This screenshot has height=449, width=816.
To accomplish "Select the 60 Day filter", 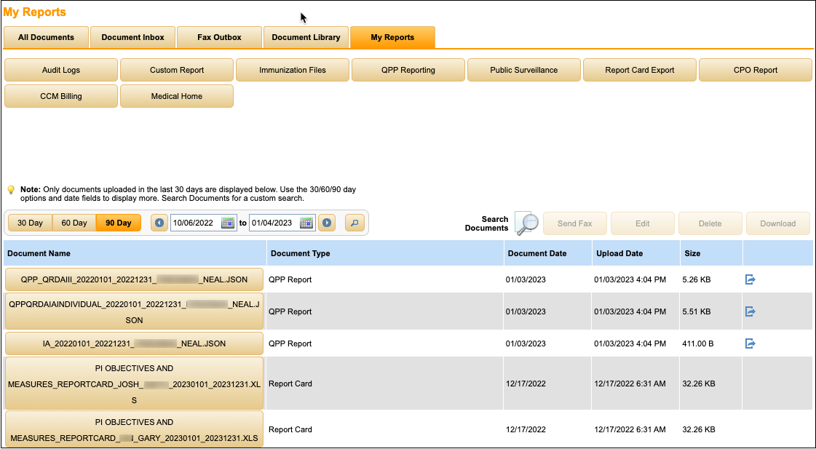I will pyautogui.click(x=74, y=223).
